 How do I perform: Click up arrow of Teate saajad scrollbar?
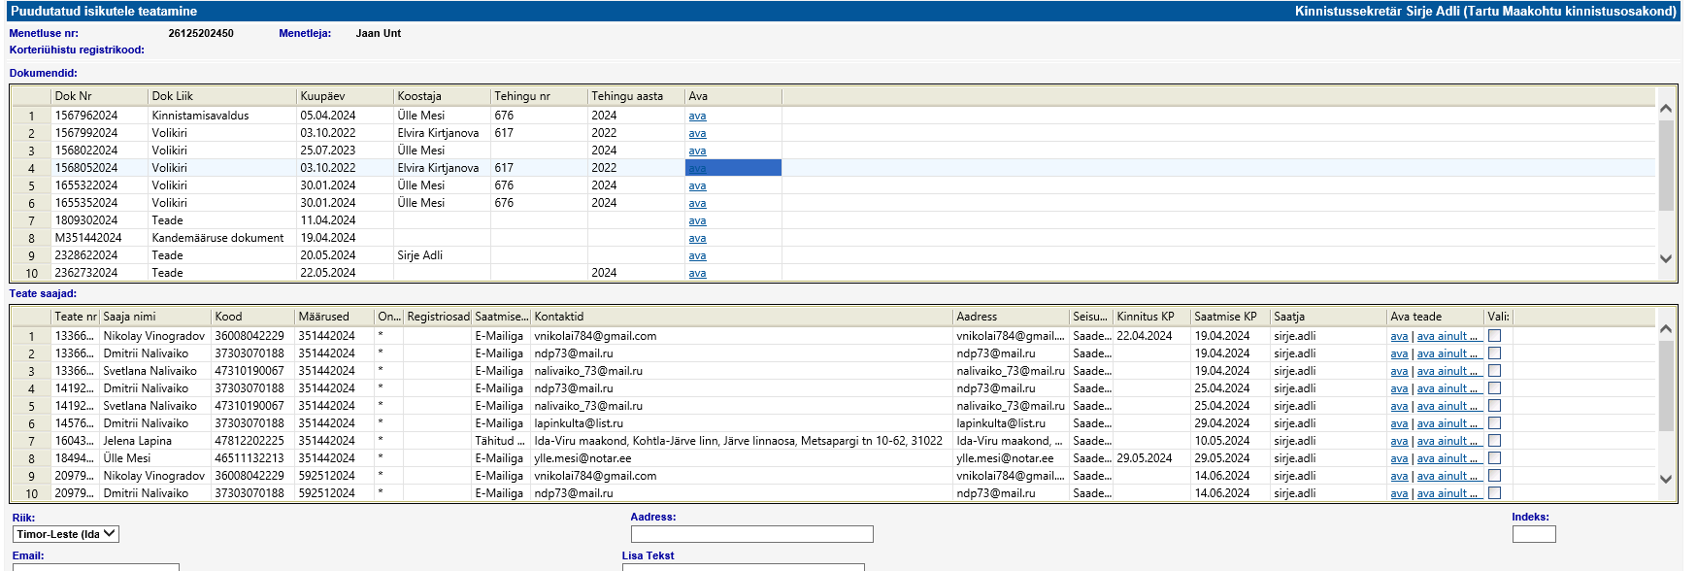1666,329
